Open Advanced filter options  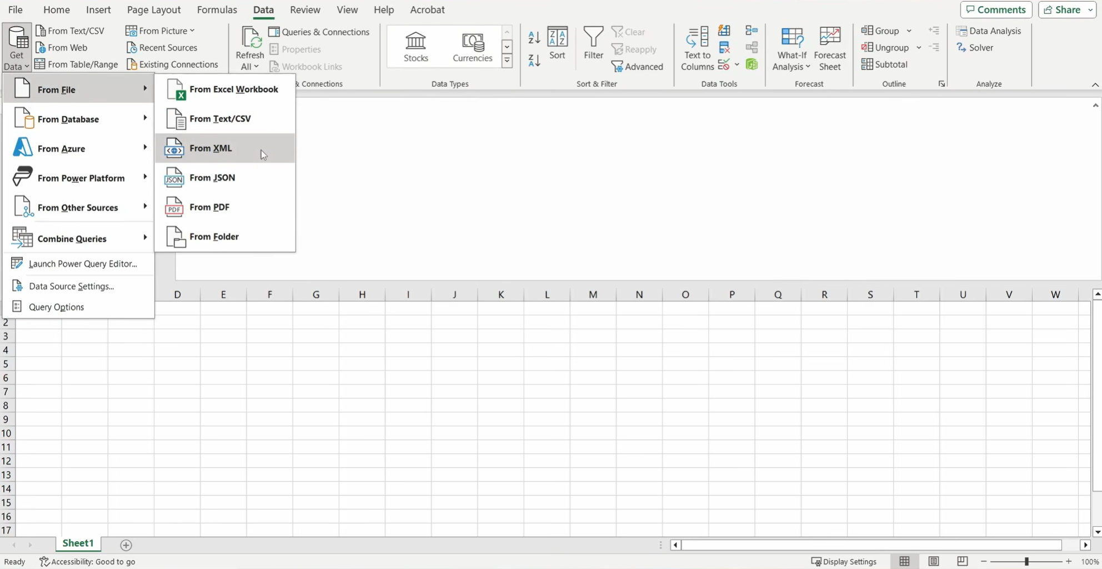coord(638,67)
